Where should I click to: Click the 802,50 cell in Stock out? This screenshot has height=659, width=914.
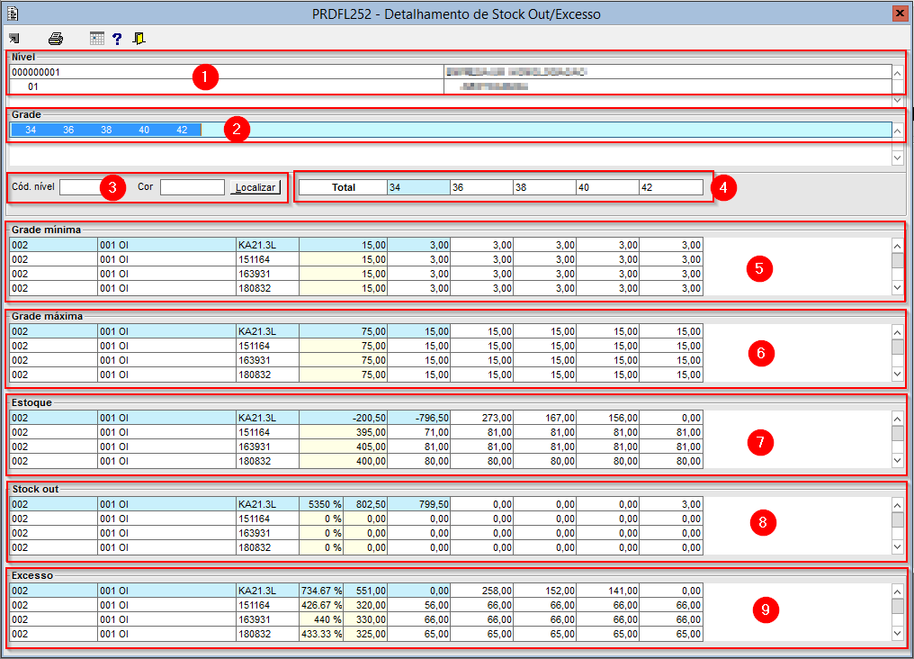point(365,504)
